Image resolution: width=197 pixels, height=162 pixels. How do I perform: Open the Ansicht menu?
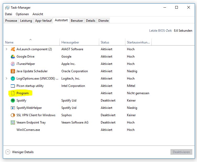pyautogui.click(x=38, y=14)
